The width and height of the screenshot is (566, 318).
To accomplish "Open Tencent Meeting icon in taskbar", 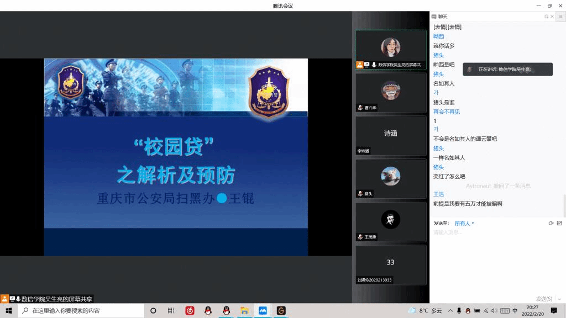I will tap(263, 311).
